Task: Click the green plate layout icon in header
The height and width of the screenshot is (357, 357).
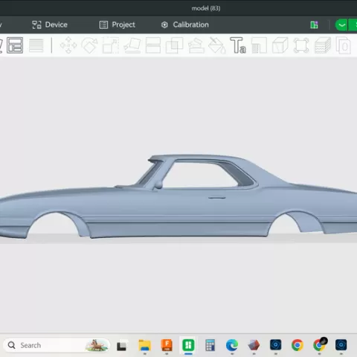Action: pyautogui.click(x=314, y=25)
